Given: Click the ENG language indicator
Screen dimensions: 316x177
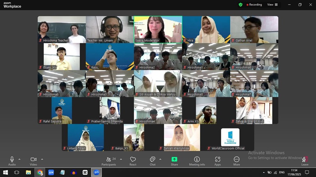Looking at the screenshot, I should [x=282, y=172].
